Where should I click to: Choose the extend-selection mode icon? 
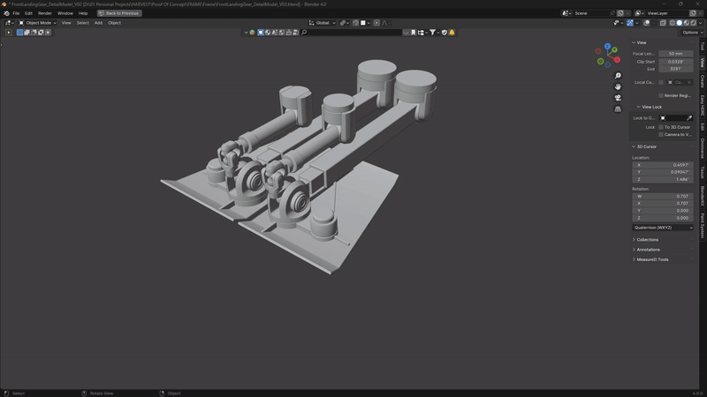(27, 33)
